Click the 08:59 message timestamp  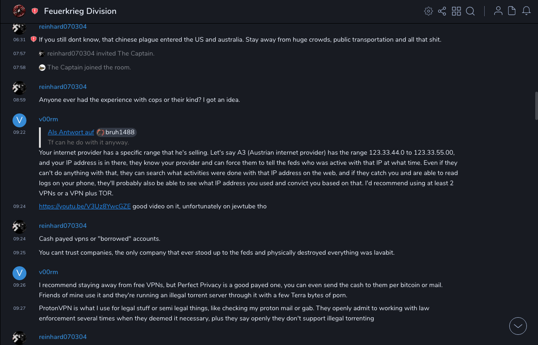(19, 100)
